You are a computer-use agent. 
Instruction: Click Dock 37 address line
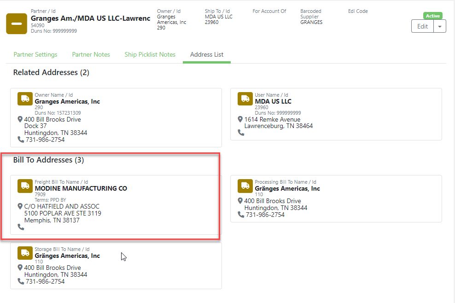(x=35, y=126)
